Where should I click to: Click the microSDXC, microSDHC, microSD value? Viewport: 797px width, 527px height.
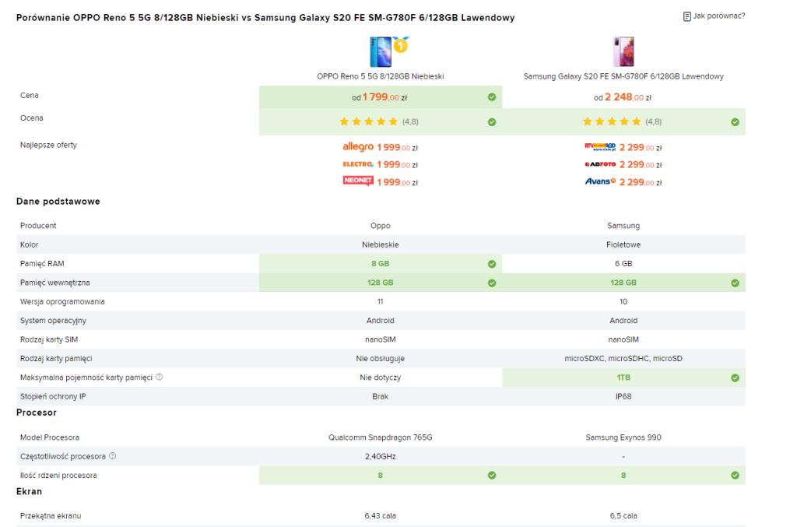(623, 358)
